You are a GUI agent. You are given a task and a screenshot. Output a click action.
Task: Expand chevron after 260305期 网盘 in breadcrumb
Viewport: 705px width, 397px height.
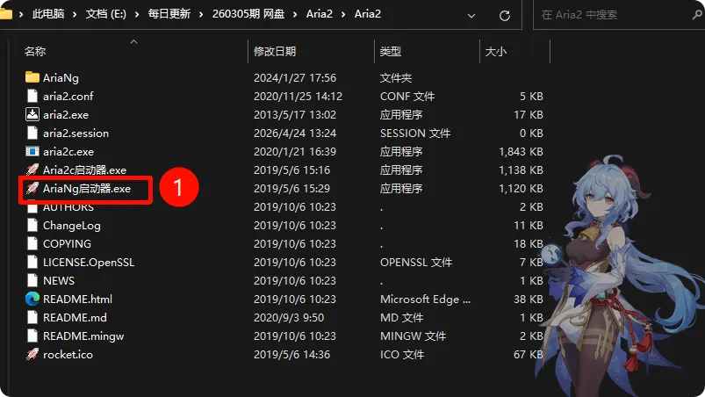point(295,14)
